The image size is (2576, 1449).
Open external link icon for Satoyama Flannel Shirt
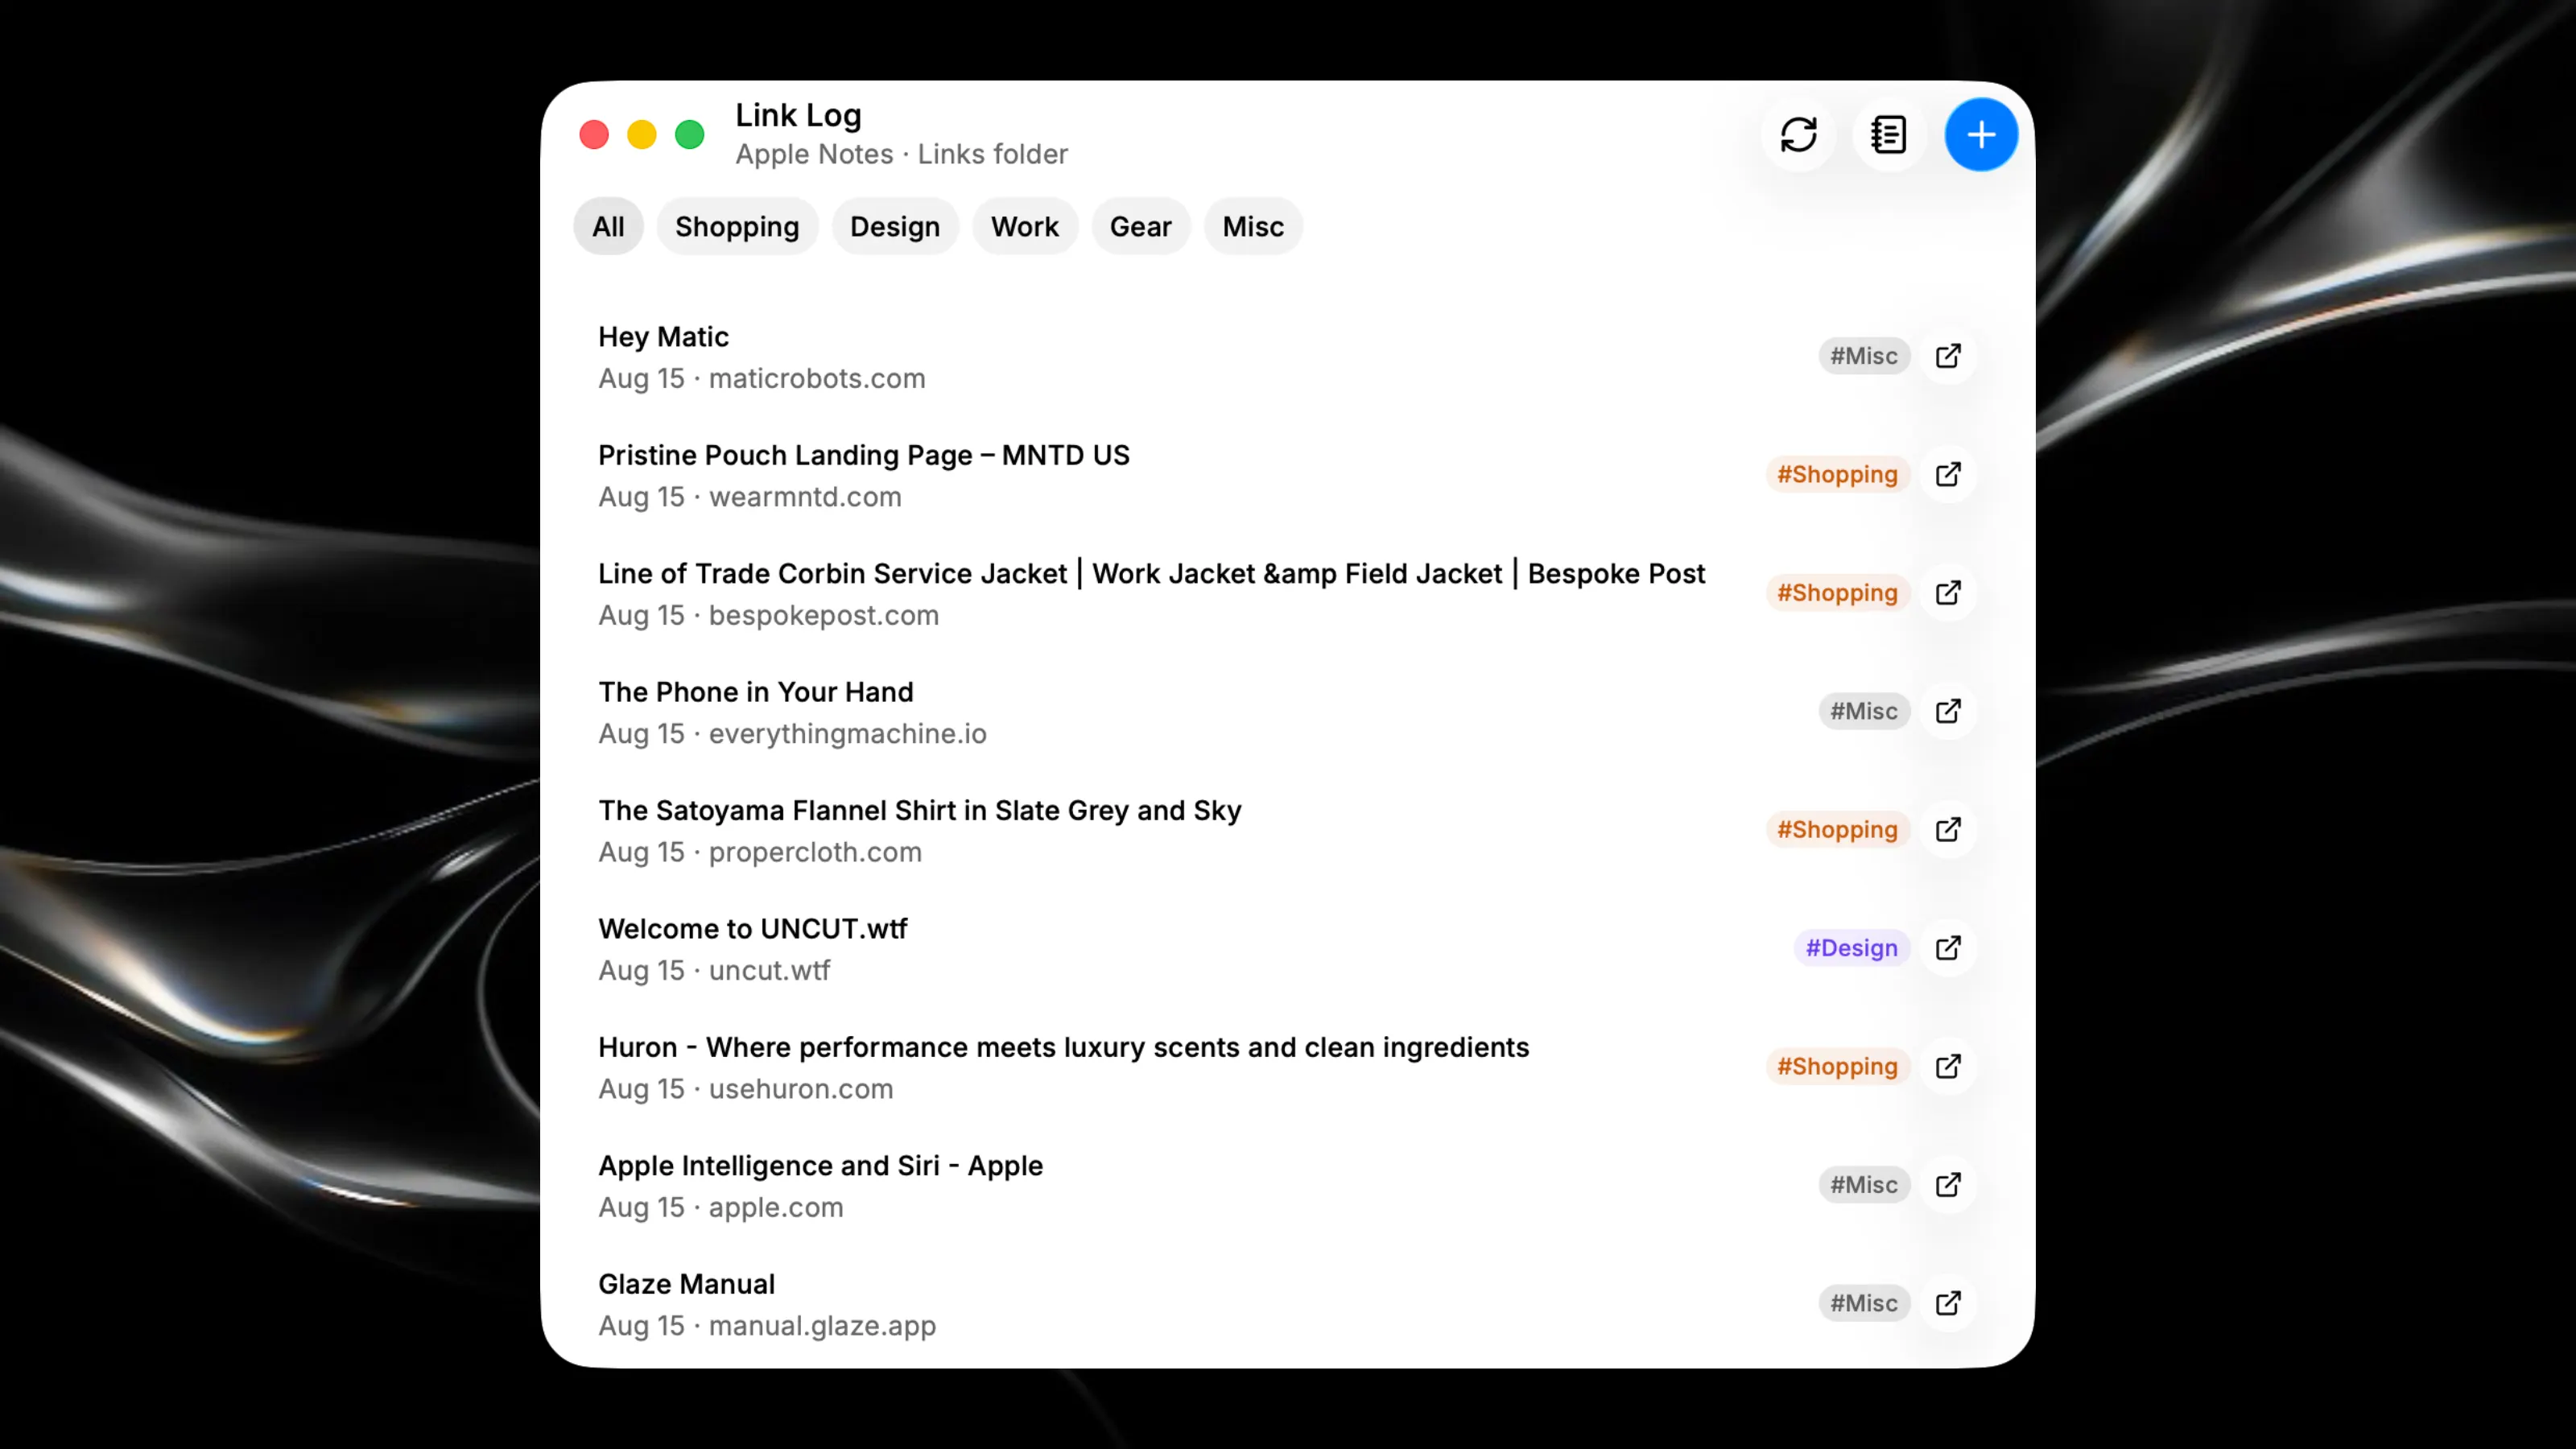pos(1948,830)
